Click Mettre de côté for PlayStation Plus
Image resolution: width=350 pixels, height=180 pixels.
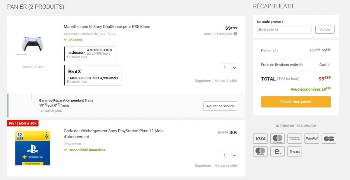click(226, 165)
